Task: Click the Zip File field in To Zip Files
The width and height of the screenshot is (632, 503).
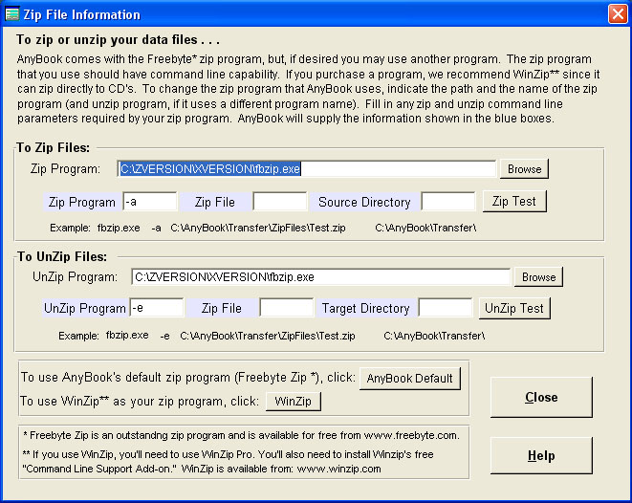Action: [279, 202]
